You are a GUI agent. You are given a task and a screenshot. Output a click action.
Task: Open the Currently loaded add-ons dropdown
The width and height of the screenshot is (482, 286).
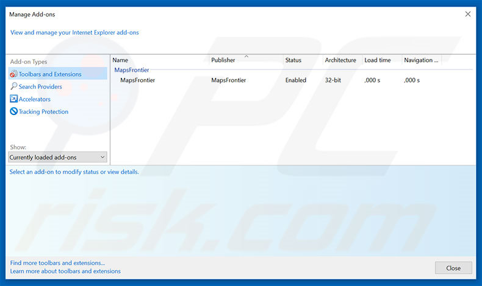57,157
